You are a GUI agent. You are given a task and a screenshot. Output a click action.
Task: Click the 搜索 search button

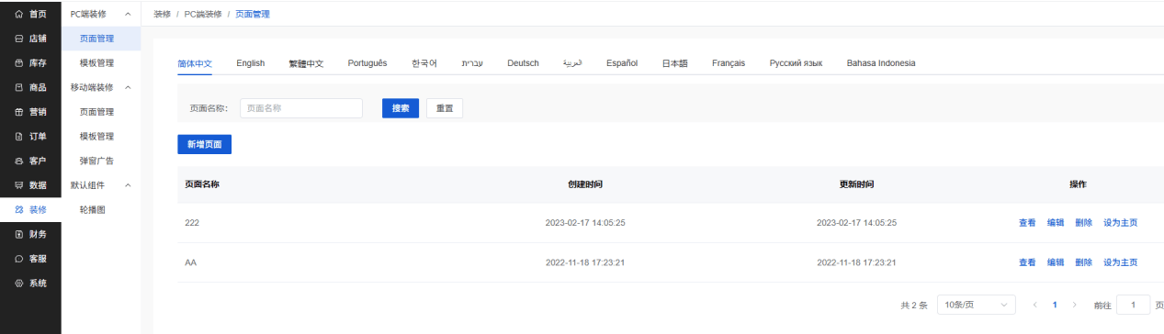click(401, 108)
